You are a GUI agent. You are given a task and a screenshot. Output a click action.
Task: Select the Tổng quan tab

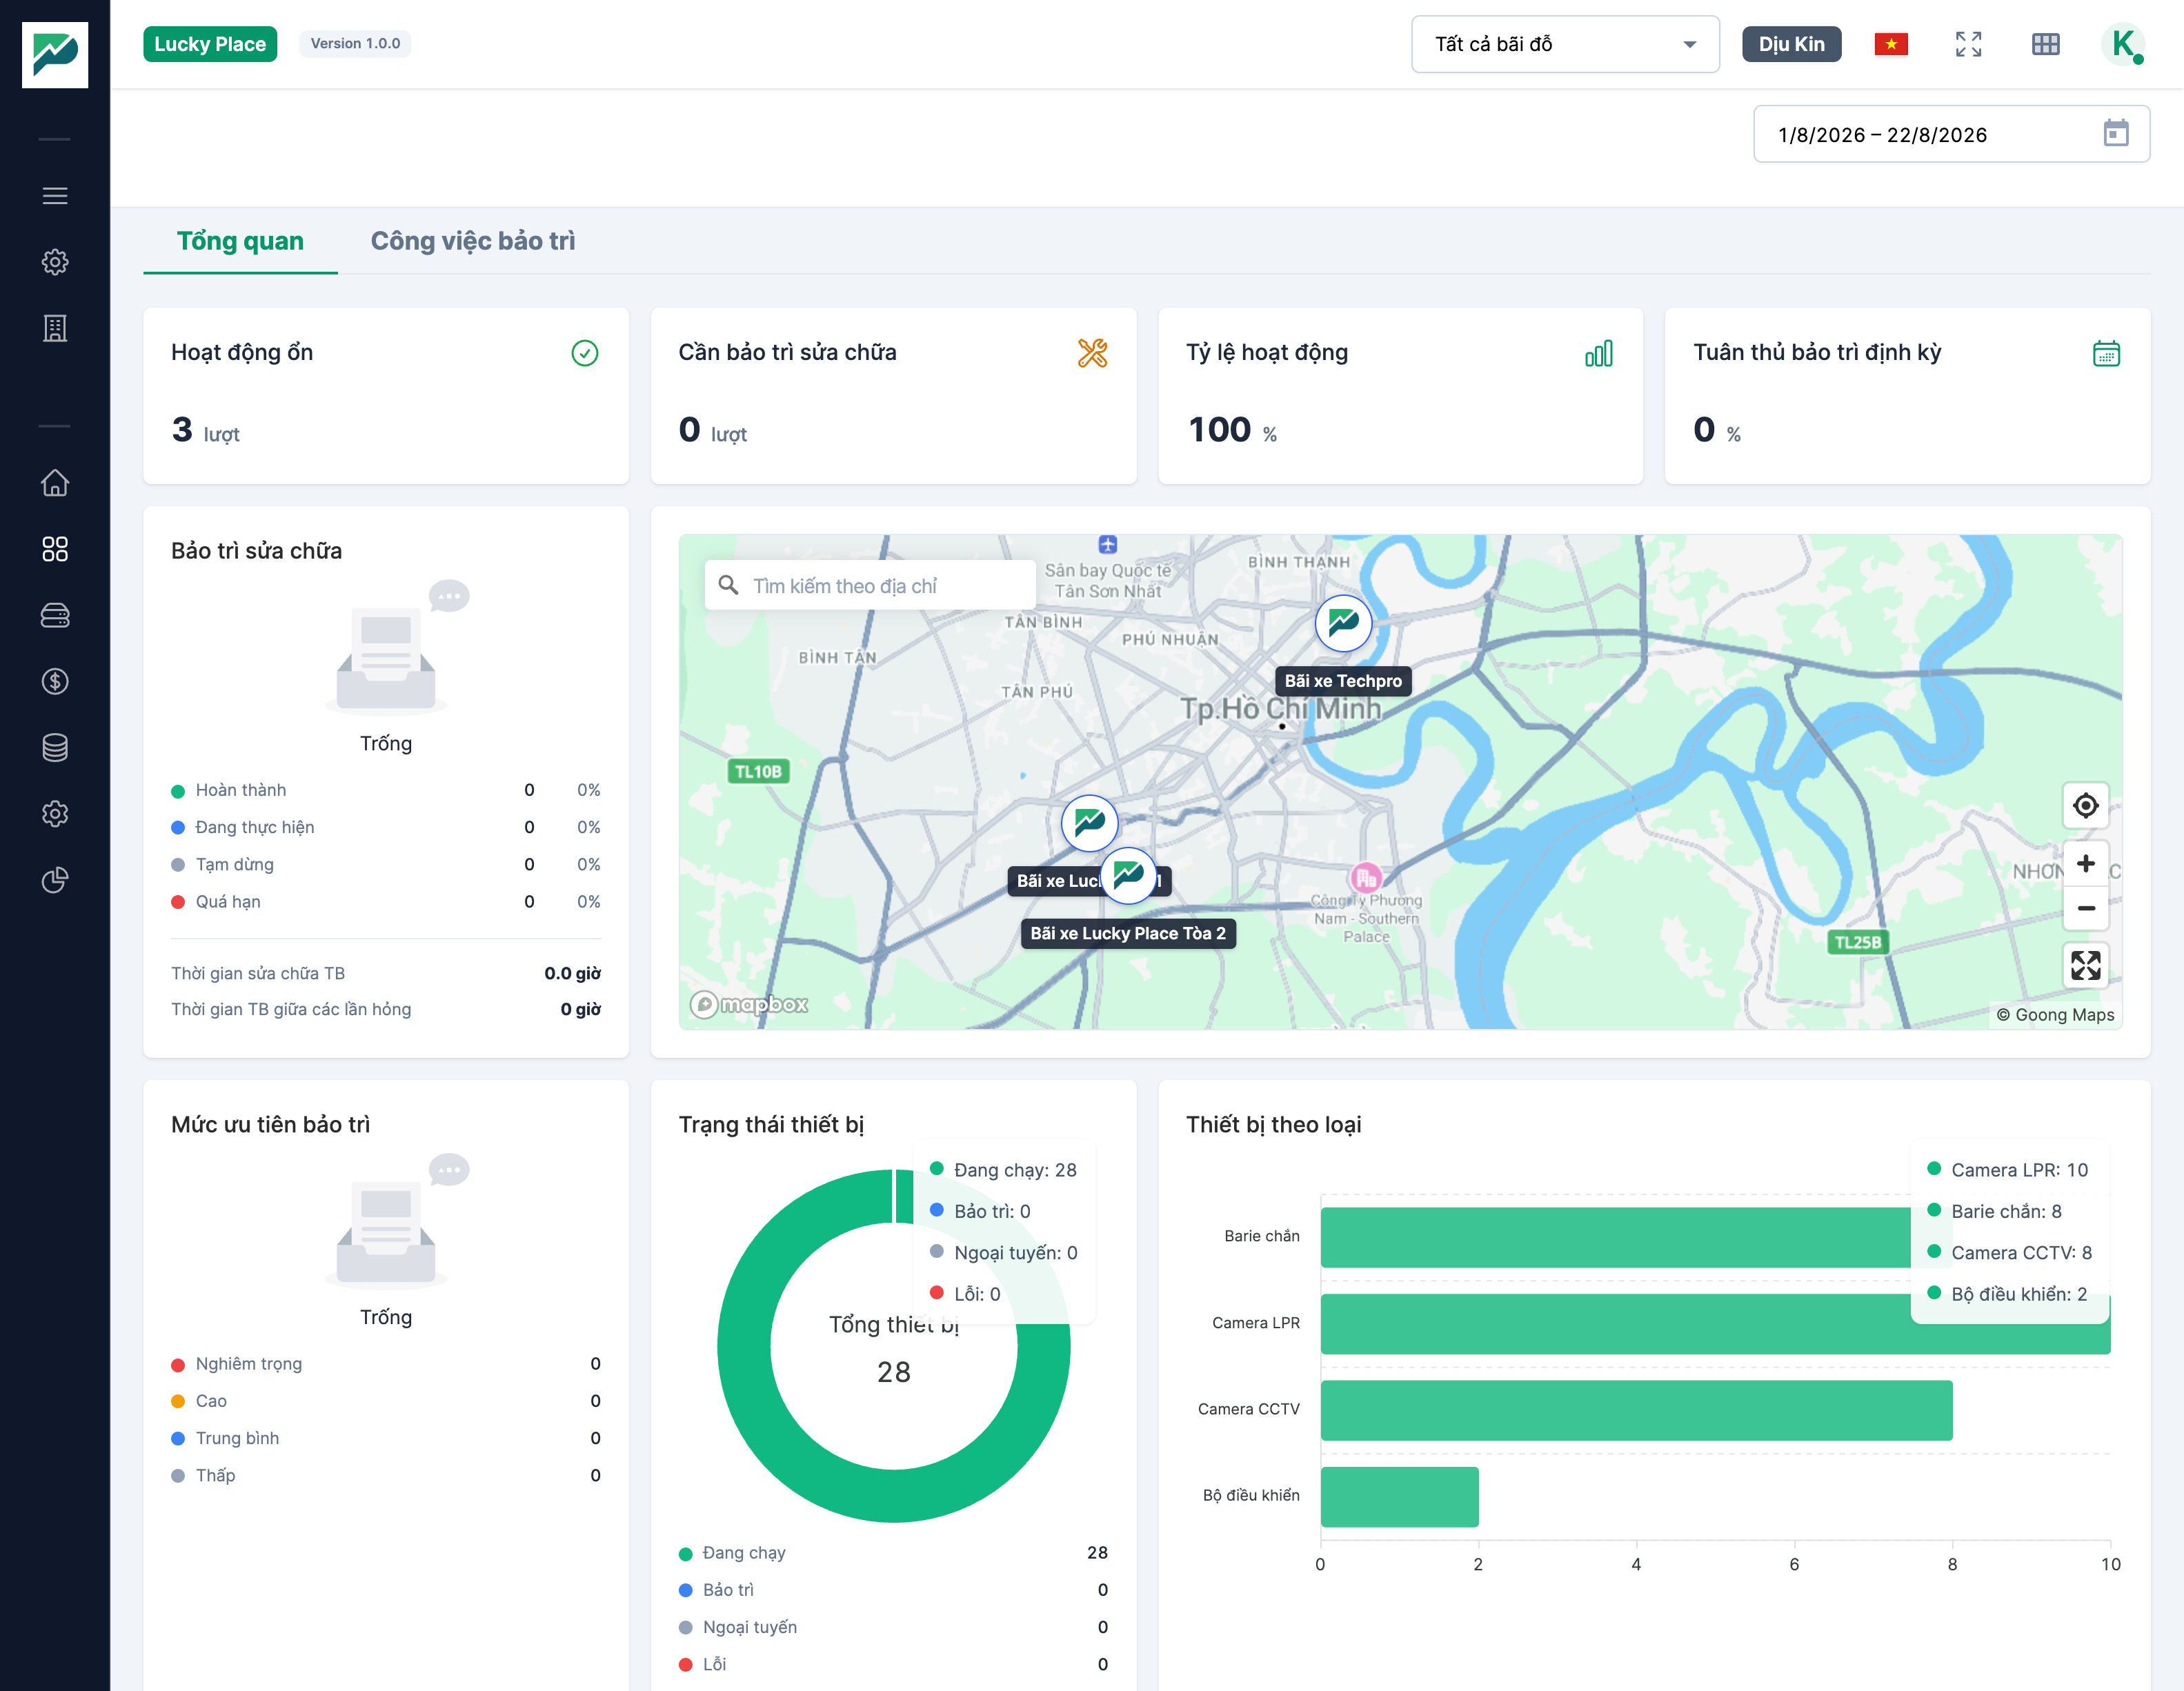240,241
